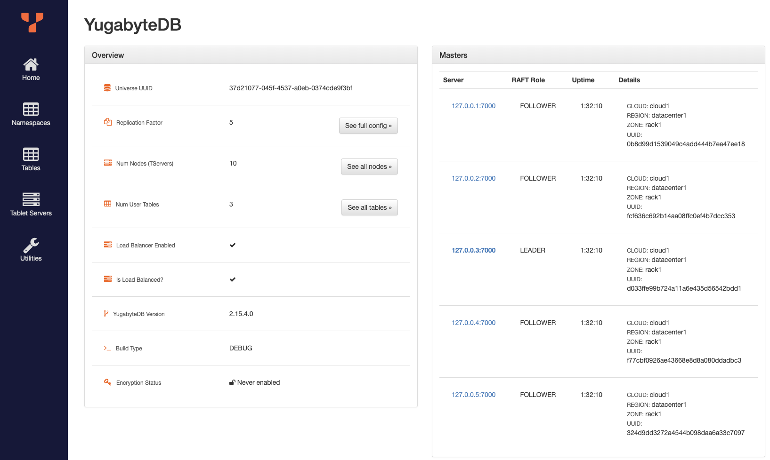The image size is (770, 460).
Task: Open the Namespaces grid icon
Action: click(31, 109)
